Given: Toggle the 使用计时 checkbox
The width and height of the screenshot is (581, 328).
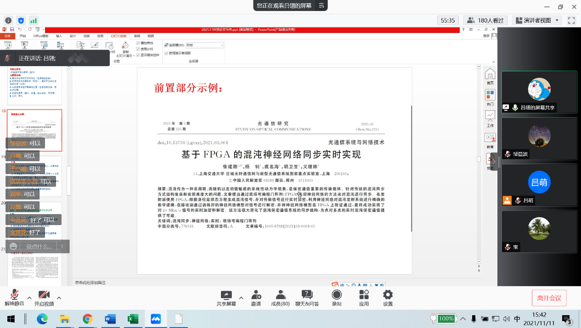Looking at the screenshot, I should pos(138,49).
